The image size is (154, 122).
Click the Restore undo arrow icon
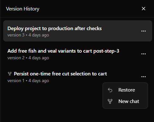click(x=110, y=90)
